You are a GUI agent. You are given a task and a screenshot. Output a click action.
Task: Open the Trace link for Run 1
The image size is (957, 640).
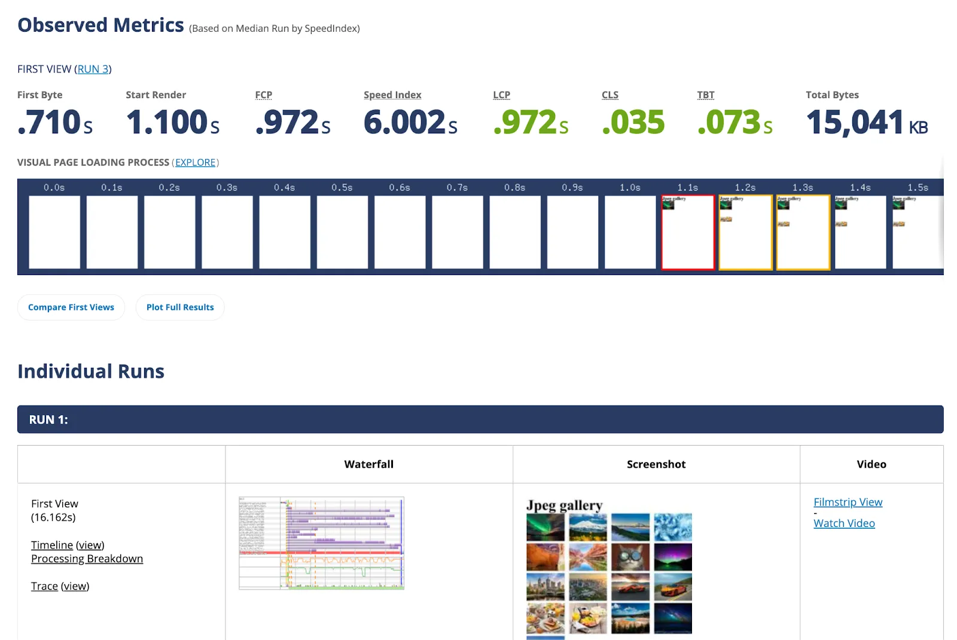(x=44, y=587)
